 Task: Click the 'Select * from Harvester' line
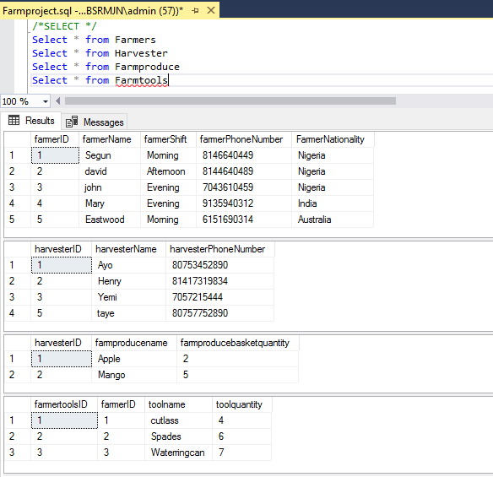click(100, 53)
